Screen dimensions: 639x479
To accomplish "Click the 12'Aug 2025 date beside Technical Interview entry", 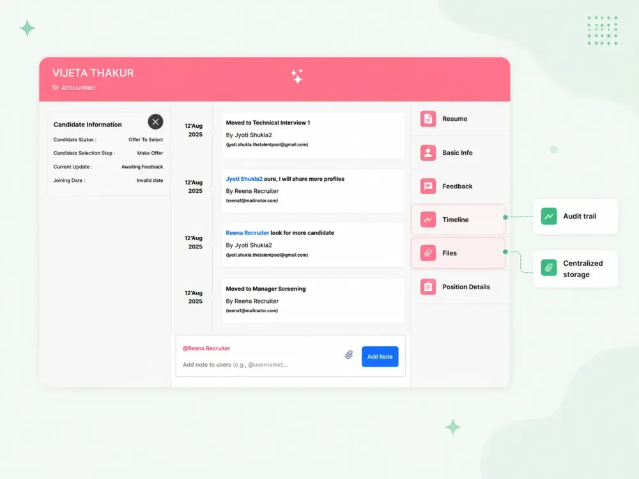I will [x=194, y=130].
